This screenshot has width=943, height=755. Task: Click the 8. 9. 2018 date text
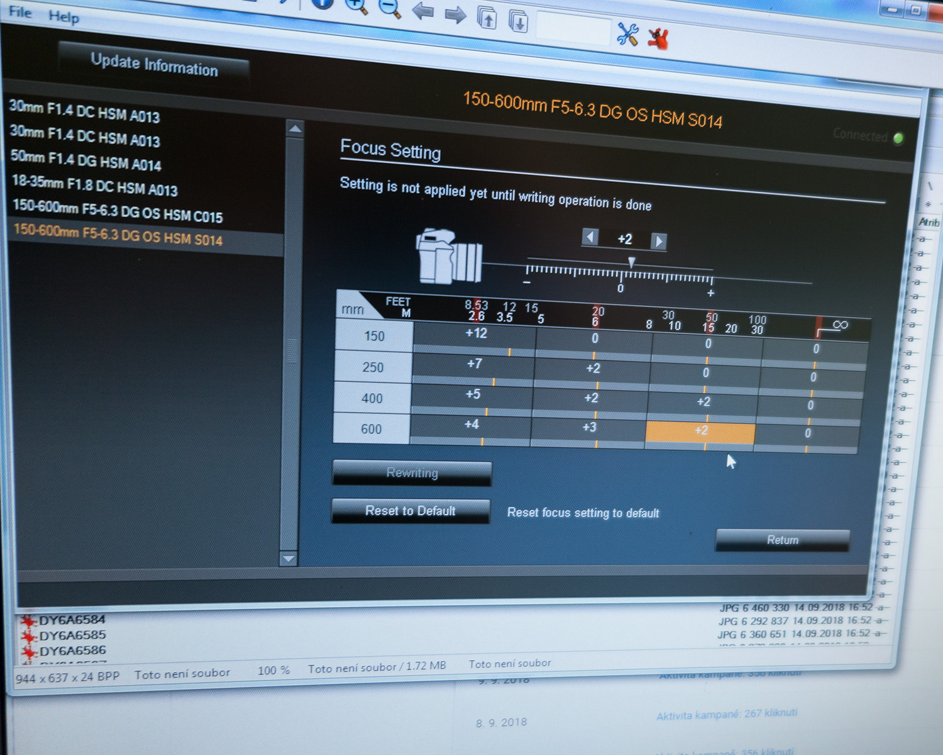(x=501, y=723)
